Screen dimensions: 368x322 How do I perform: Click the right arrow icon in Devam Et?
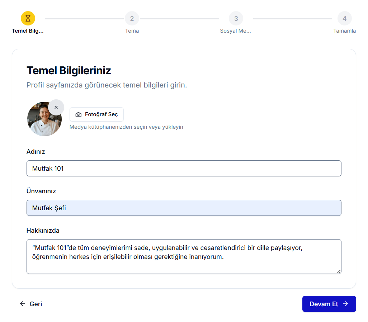point(345,304)
